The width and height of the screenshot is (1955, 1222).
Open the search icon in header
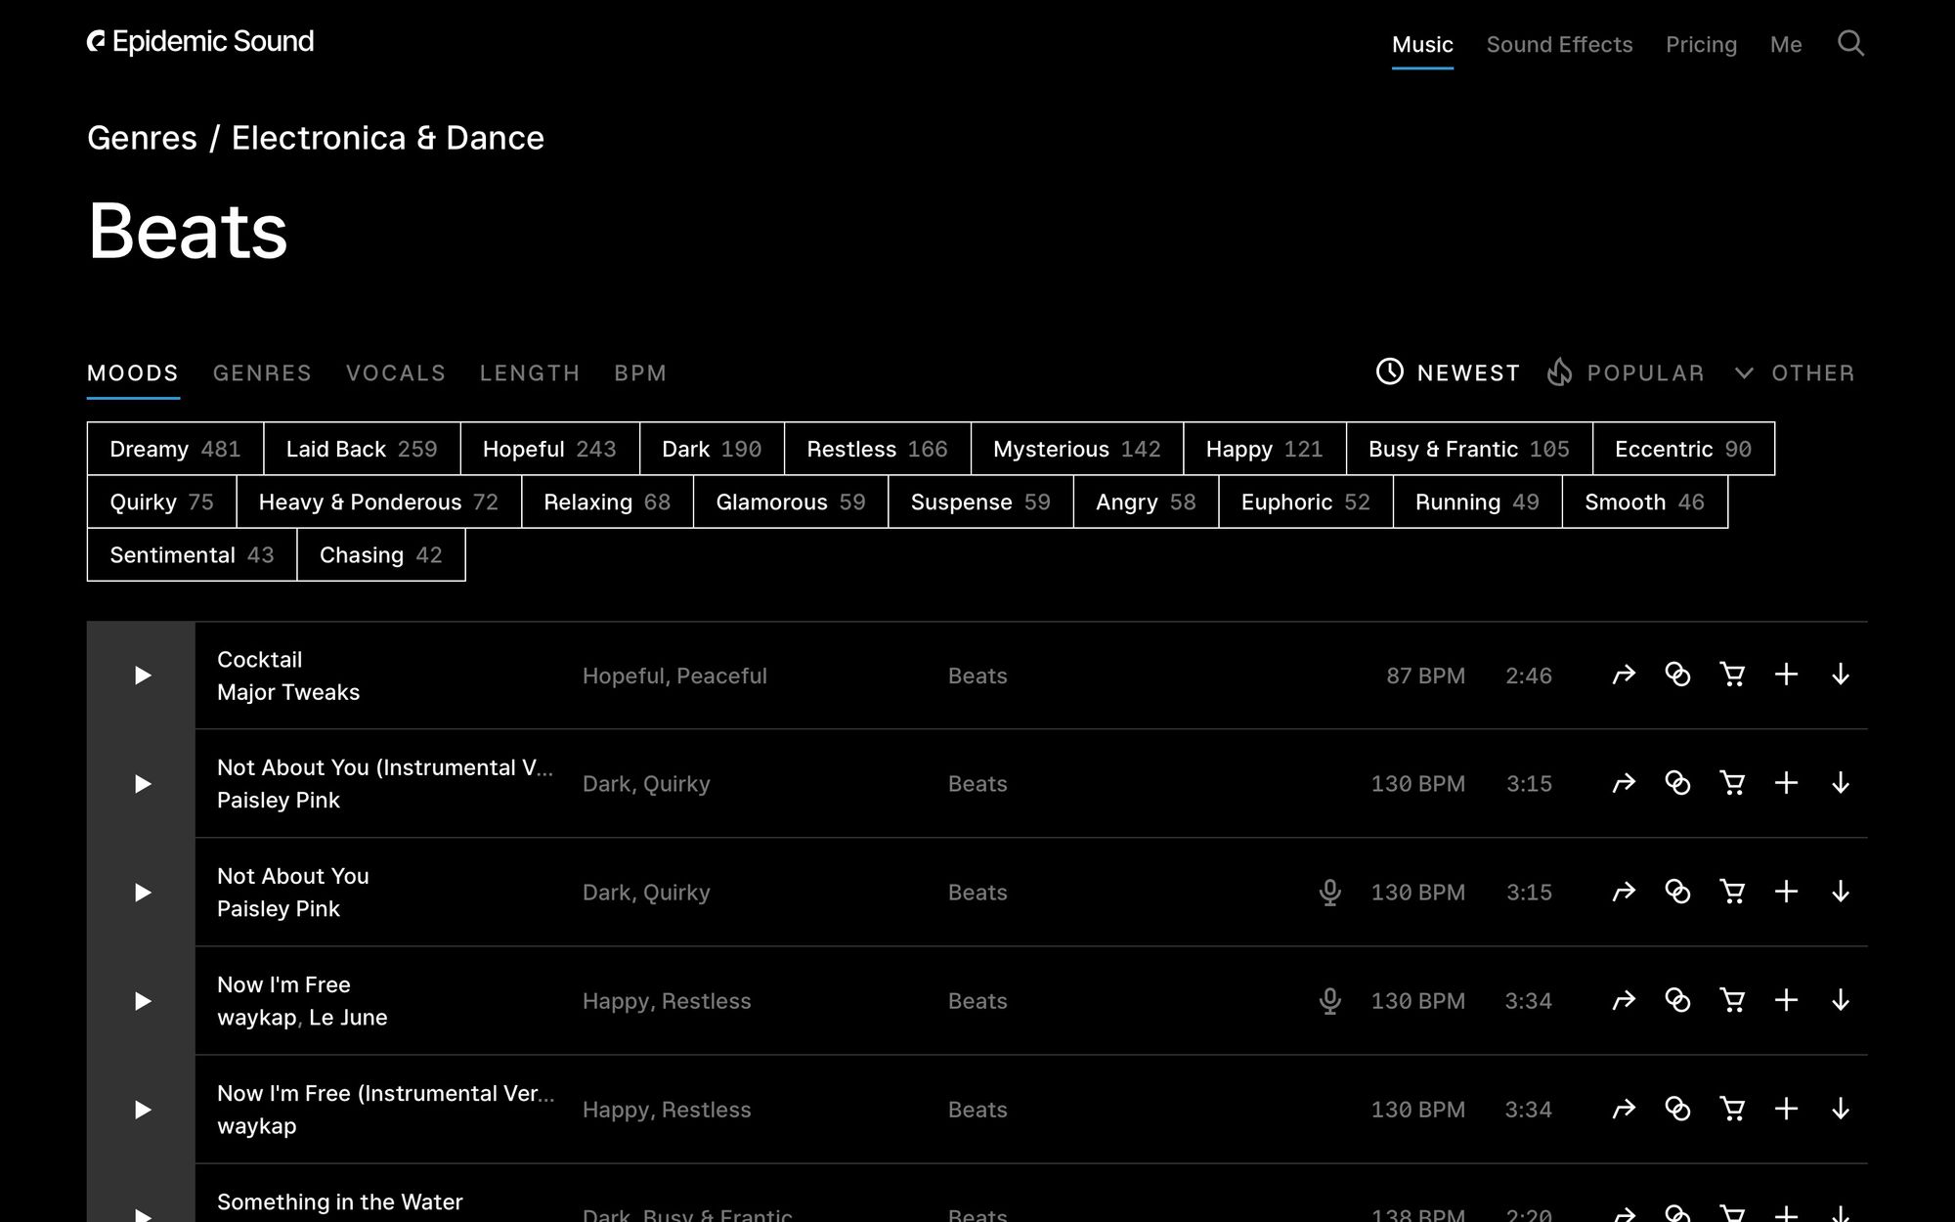1850,43
